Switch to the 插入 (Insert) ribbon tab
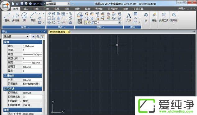This screenshot has height=115, width=197. coord(26,9)
